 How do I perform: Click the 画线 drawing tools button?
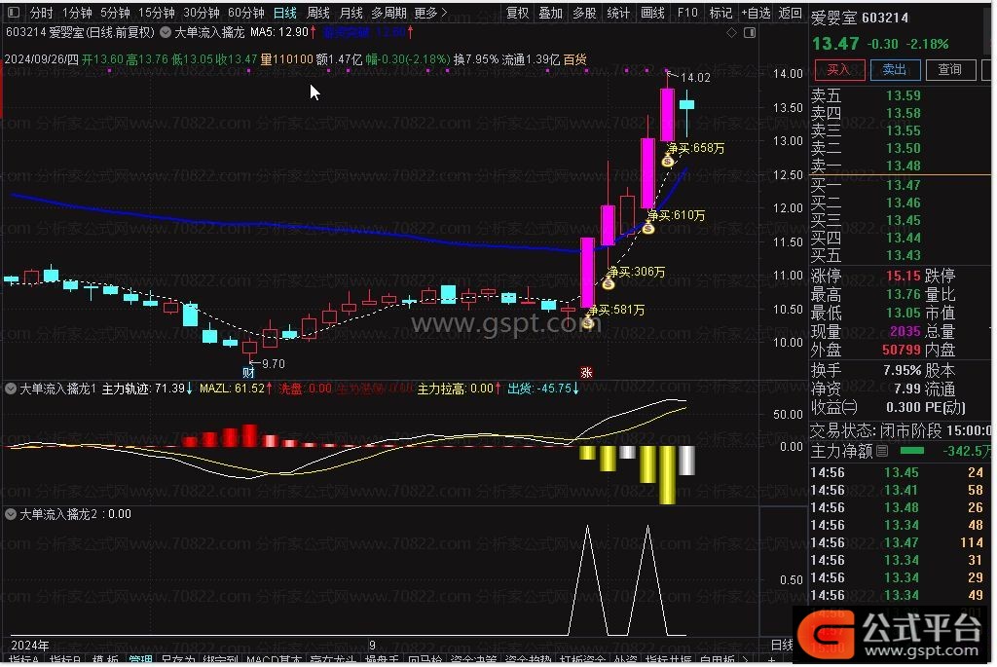pos(652,13)
